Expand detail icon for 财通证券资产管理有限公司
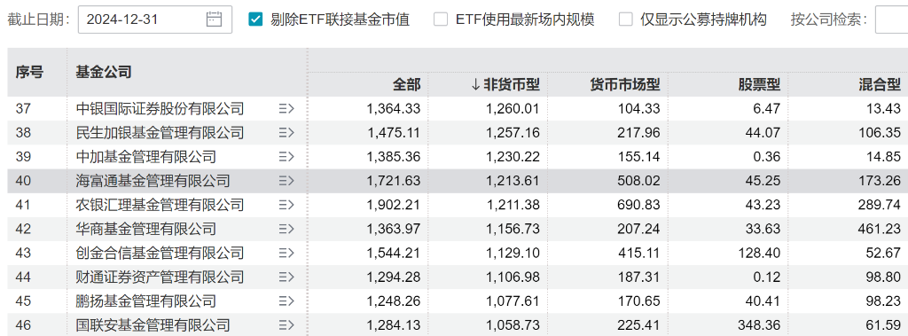The image size is (908, 336). click(286, 277)
